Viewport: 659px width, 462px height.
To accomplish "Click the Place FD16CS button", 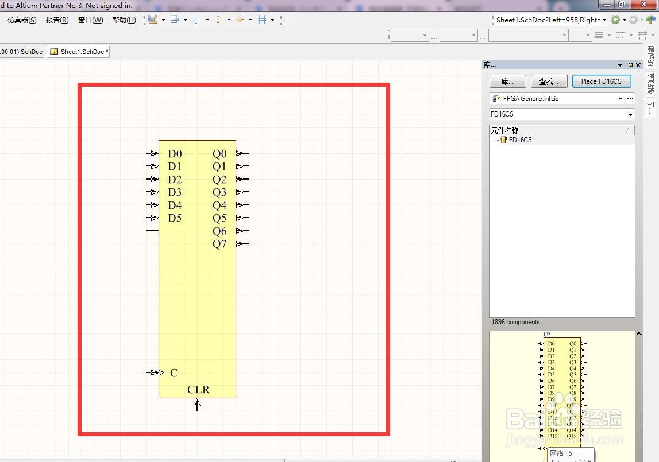I will point(602,81).
